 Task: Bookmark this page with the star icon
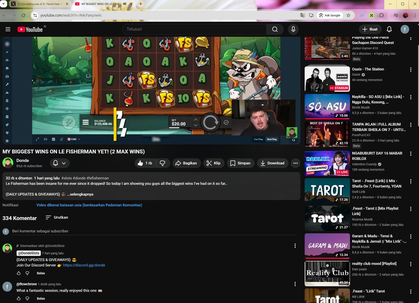tap(348, 15)
